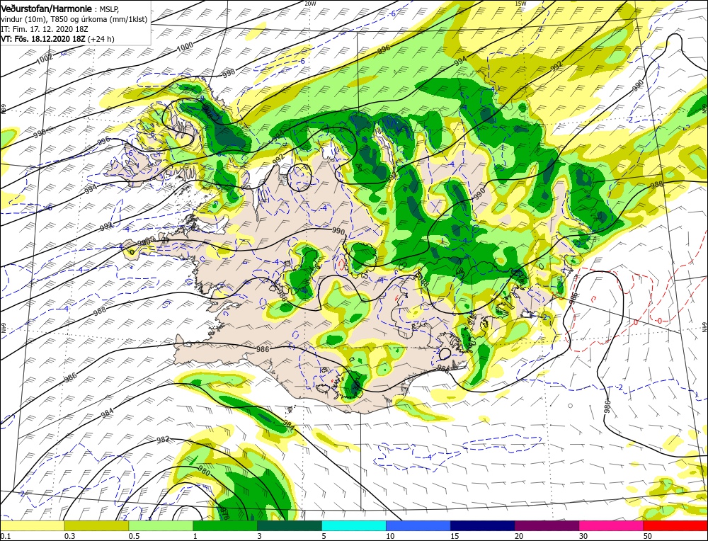The width and height of the screenshot is (708, 541).
Task: Click the legend value label 30
Action: [x=583, y=536]
